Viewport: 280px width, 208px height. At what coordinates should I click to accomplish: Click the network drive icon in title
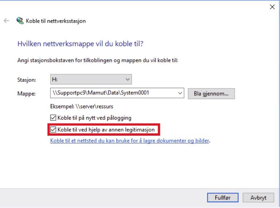[18, 21]
